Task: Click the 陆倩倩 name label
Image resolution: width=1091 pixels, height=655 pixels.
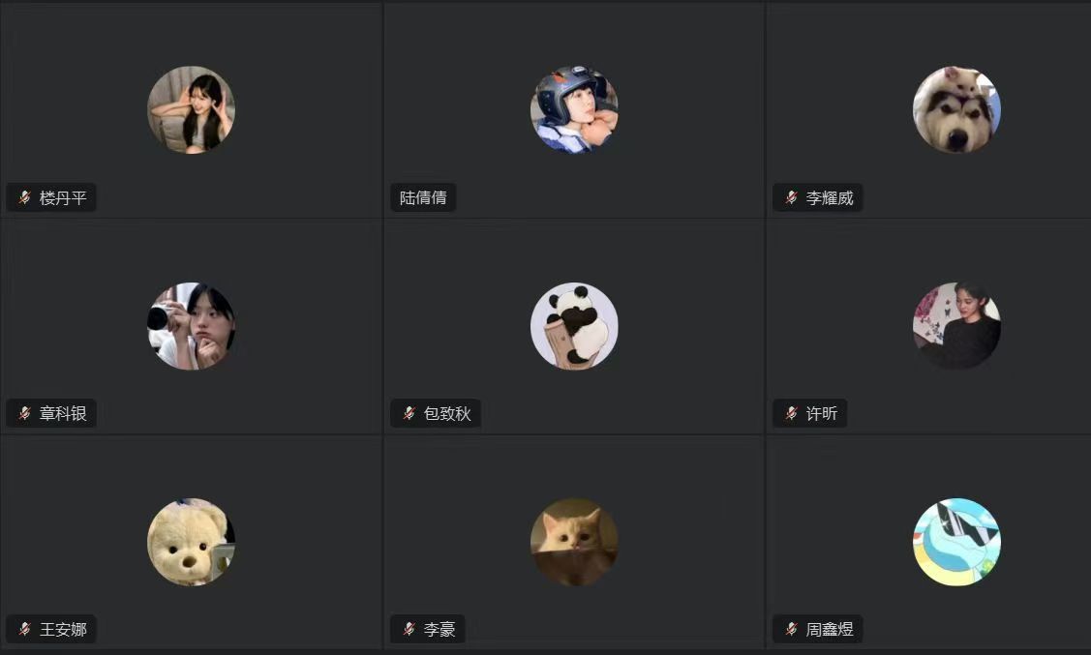Action: (x=423, y=197)
